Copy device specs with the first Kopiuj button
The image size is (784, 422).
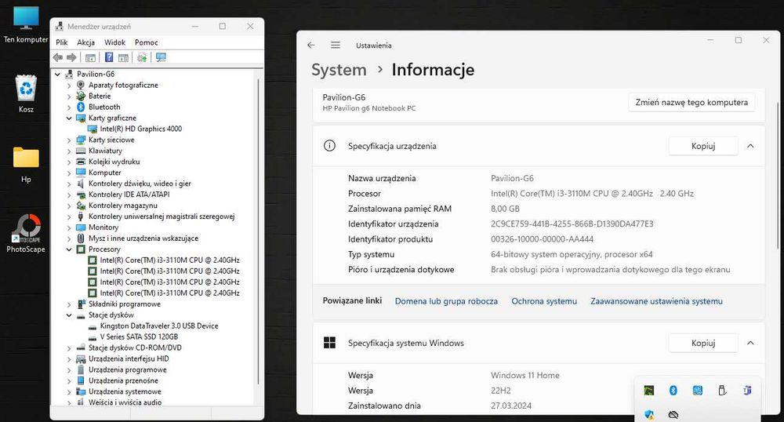(702, 146)
